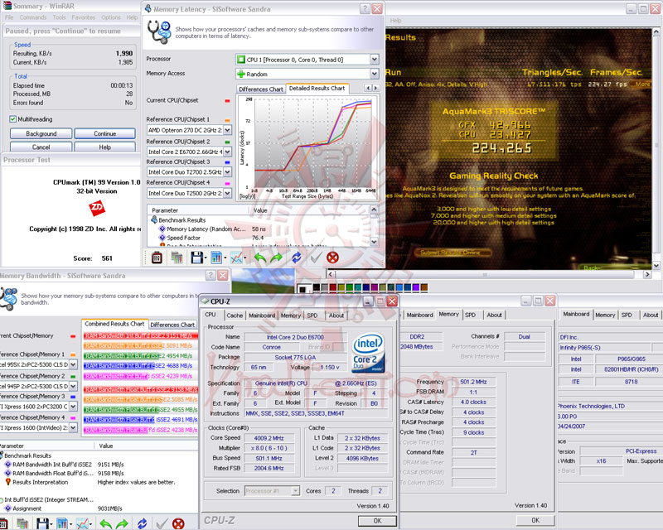Image resolution: width=663 pixels, height=530 pixels.
Task: Open the SPD tab in front CPU-Z window
Action: tap(312, 316)
